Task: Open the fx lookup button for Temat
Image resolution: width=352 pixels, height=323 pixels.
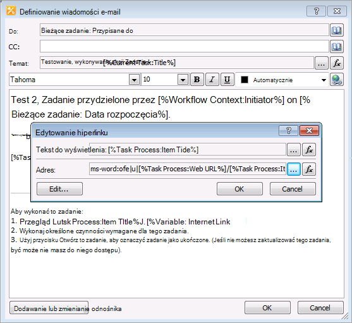Action: click(x=337, y=63)
